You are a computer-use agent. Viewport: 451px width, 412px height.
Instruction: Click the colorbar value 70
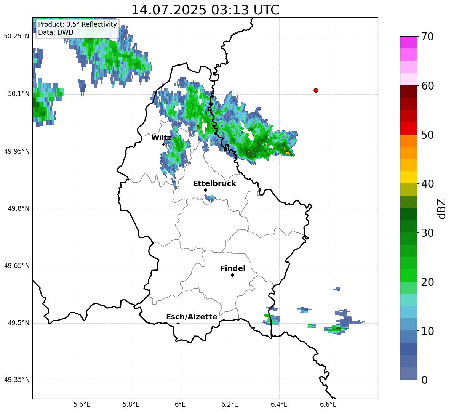coord(427,37)
